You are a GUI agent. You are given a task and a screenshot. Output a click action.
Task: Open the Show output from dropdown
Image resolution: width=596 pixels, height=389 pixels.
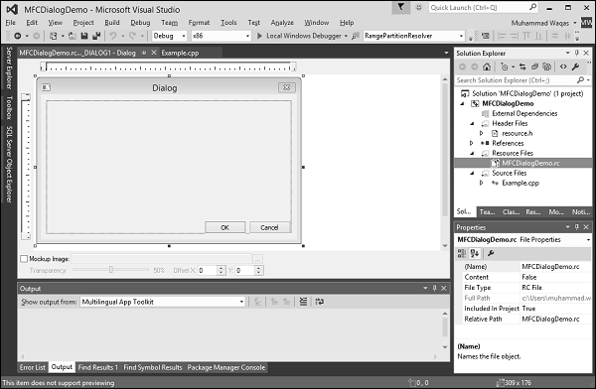point(241,302)
